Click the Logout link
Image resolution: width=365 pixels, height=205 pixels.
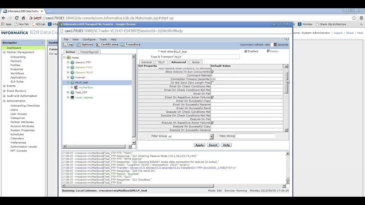pos(338,33)
